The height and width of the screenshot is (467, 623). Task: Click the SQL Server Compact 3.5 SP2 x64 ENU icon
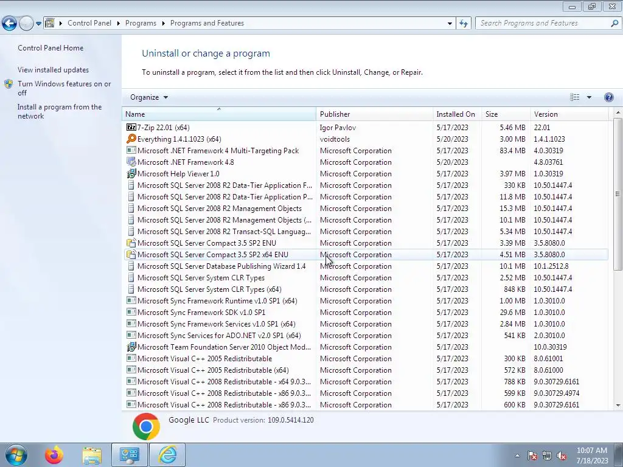[131, 255]
